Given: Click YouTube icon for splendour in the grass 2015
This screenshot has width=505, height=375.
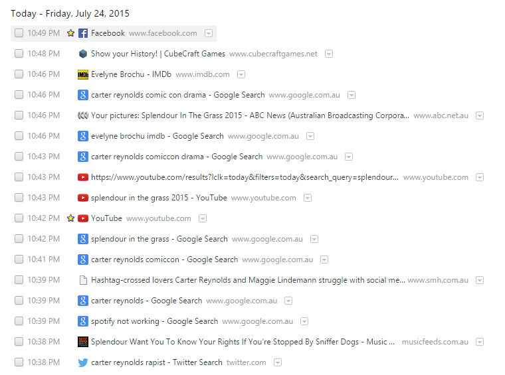Looking at the screenshot, I should click(x=83, y=198).
